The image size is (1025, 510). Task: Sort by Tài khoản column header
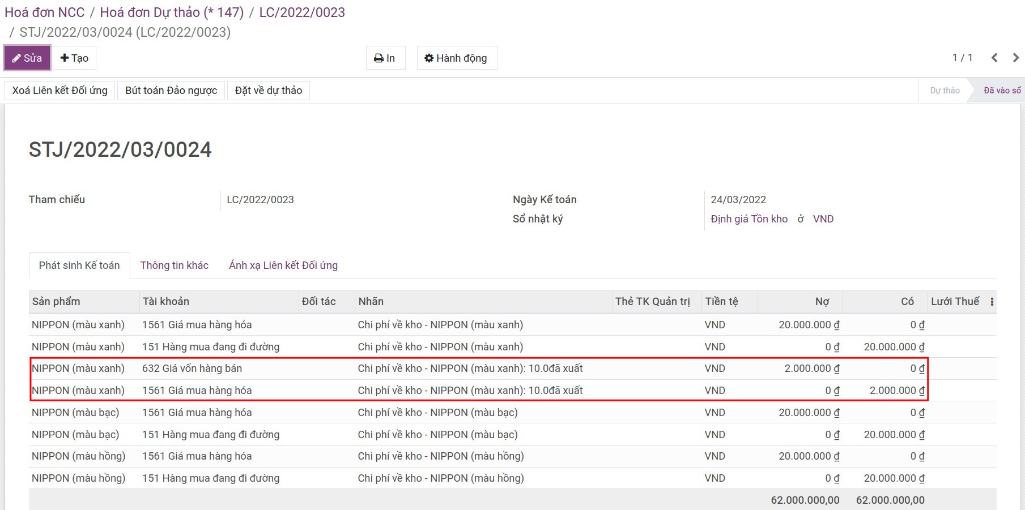pos(219,302)
